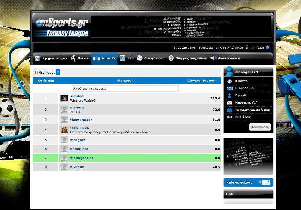
Task: Click the Αναζήτηση manager search field
Action: tap(125, 88)
